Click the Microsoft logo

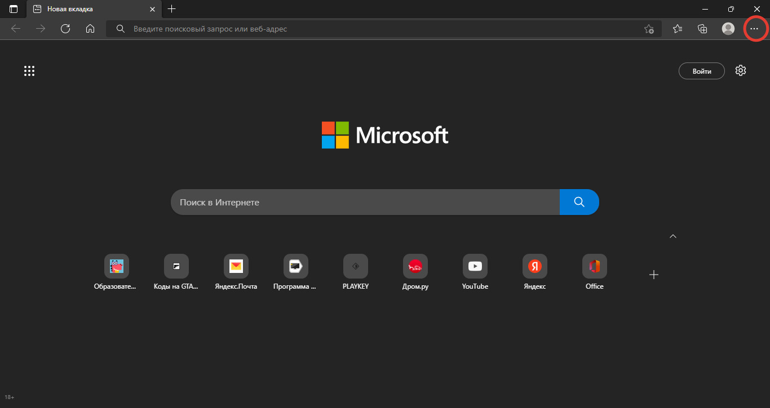pos(385,135)
